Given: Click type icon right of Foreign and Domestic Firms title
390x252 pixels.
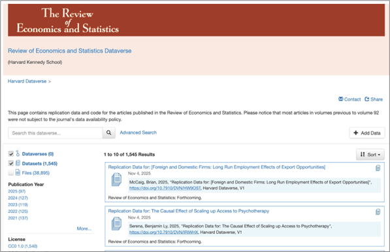Looking at the screenshot, I should point(378,168).
